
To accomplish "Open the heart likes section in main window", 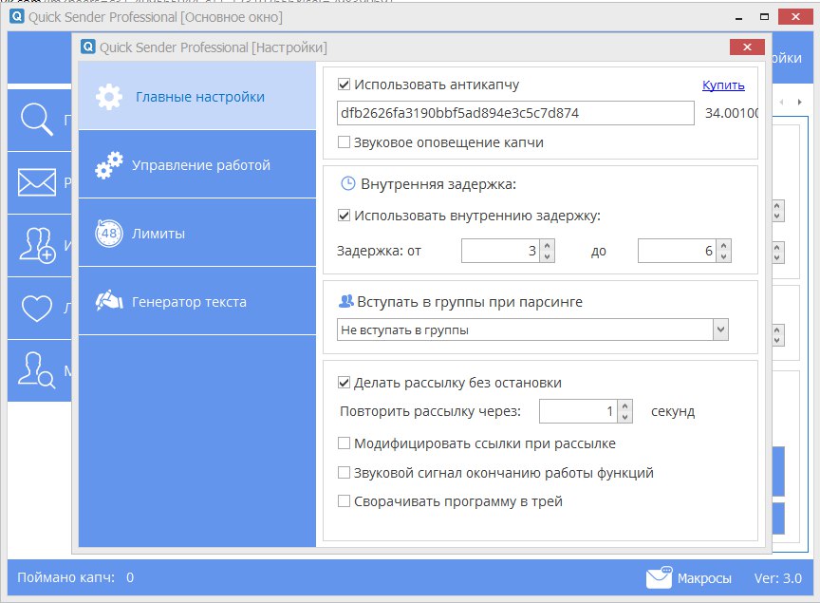I will tap(39, 308).
